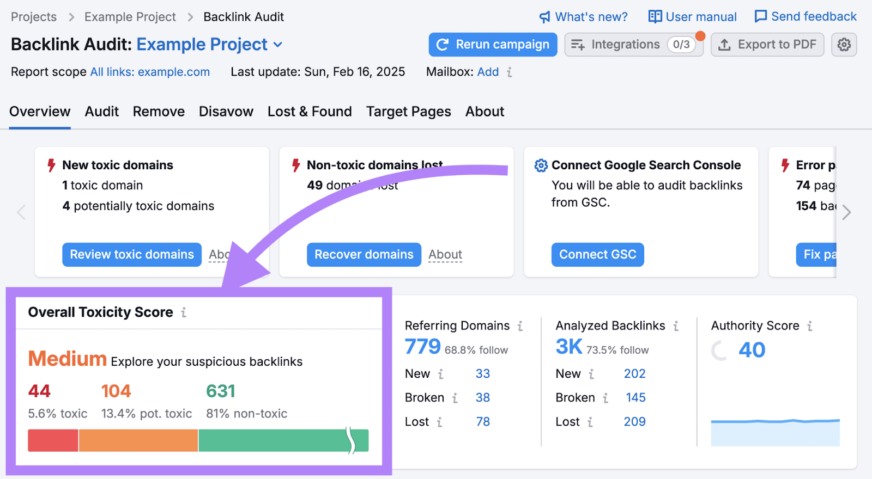The image size is (872, 479).
Task: Open the Integrations 0/3 button
Action: pos(633,45)
